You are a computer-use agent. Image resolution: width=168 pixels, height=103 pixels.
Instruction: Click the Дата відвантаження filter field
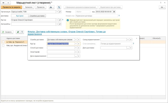click(61, 56)
